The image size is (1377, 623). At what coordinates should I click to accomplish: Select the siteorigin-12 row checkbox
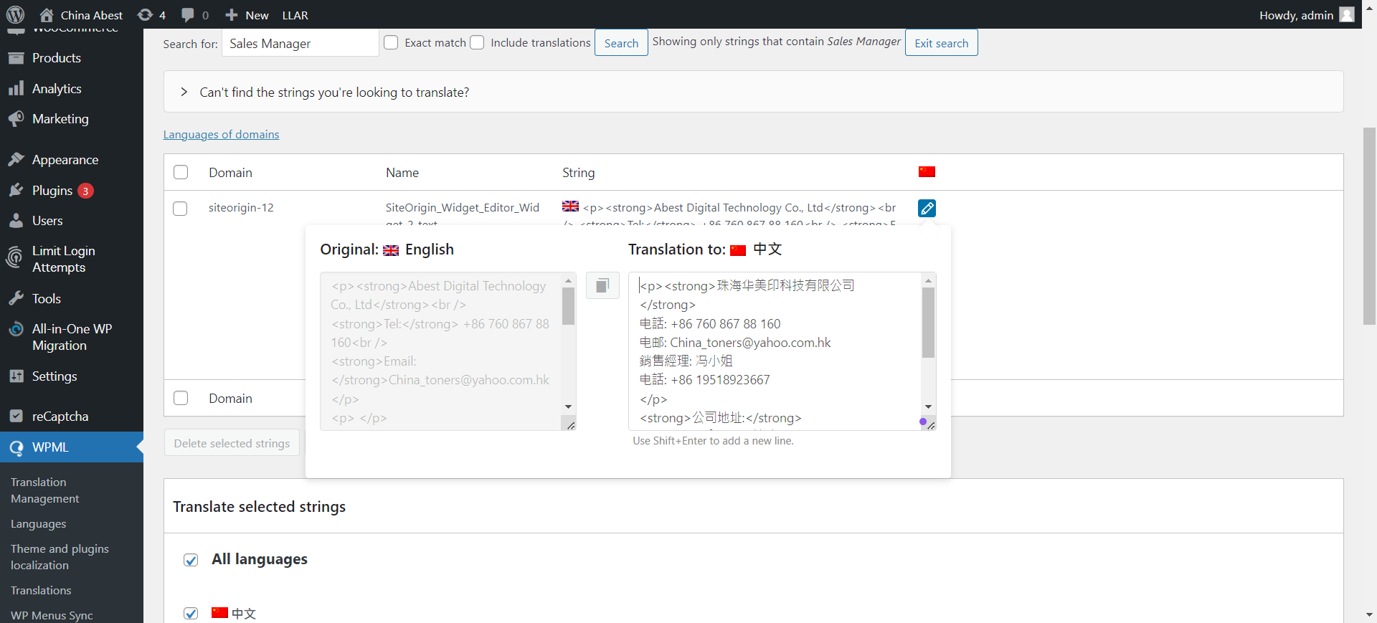(180, 208)
